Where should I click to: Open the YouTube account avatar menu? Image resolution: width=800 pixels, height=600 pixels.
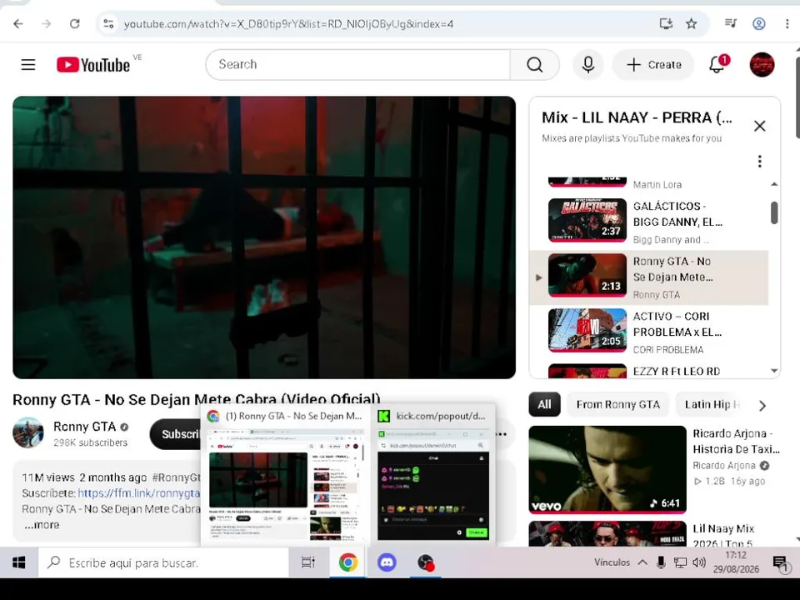(x=762, y=65)
